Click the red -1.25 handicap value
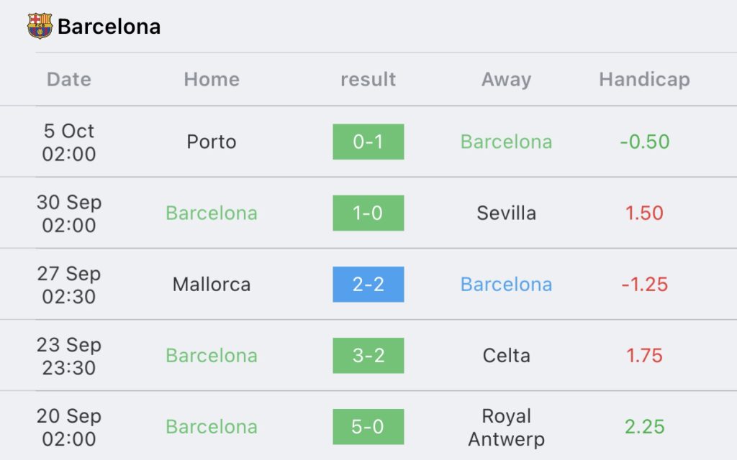 pos(644,285)
